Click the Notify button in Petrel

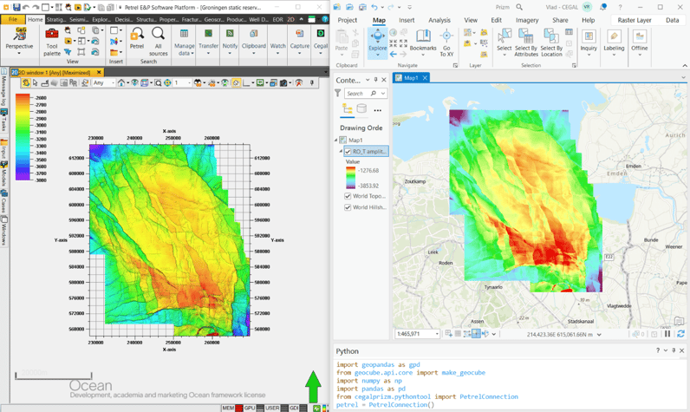pyautogui.click(x=230, y=42)
